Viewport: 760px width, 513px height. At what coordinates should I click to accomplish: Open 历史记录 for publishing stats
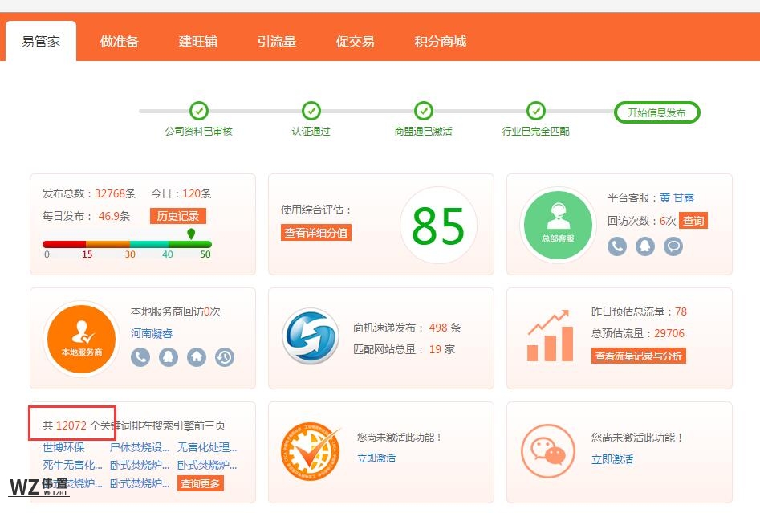179,215
